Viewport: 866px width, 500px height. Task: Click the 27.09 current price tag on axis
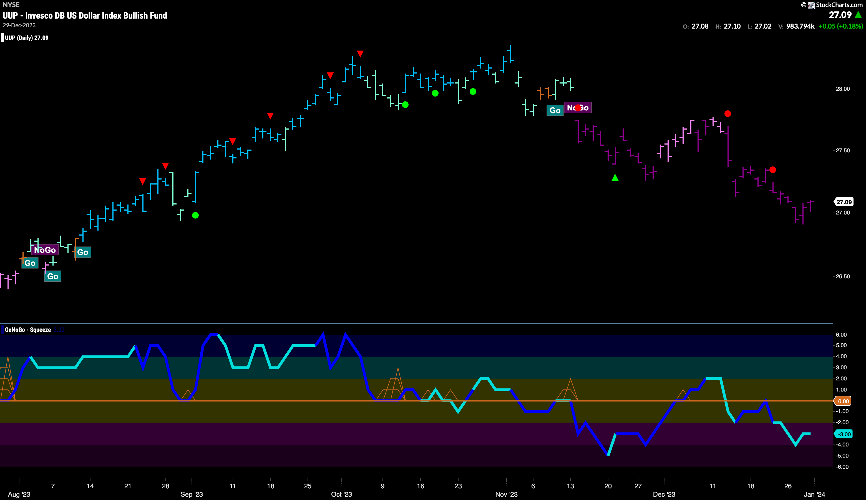pyautogui.click(x=844, y=202)
